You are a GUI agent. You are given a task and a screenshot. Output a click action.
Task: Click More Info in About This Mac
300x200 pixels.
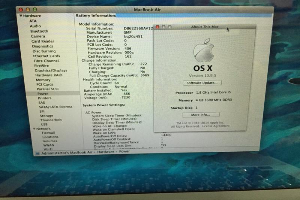coord(201,115)
